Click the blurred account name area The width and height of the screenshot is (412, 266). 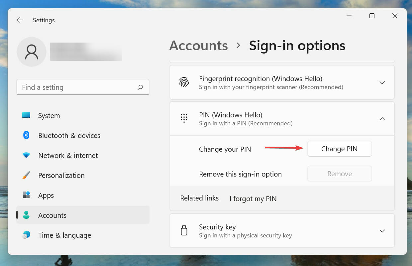[x=86, y=52]
